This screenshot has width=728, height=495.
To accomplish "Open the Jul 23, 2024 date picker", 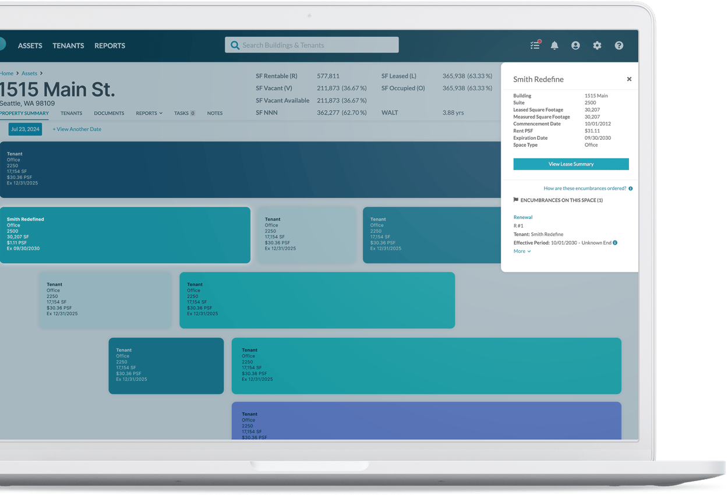I will pos(25,129).
